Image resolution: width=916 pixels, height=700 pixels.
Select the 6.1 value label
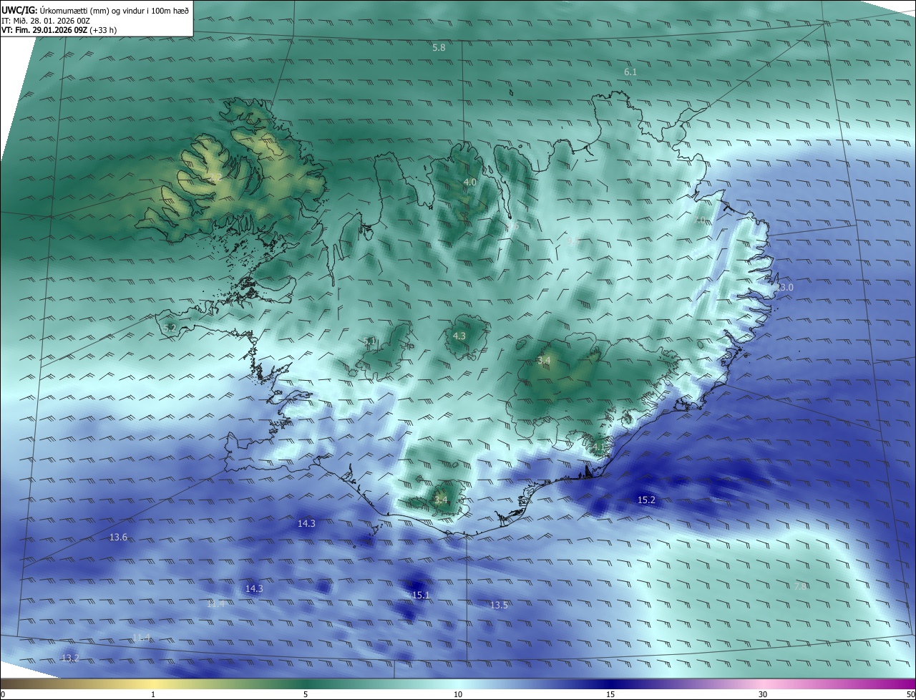tap(630, 72)
